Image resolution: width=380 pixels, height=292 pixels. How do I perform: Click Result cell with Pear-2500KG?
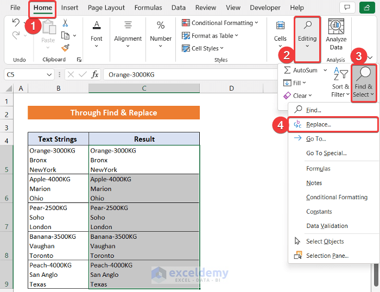(144, 217)
